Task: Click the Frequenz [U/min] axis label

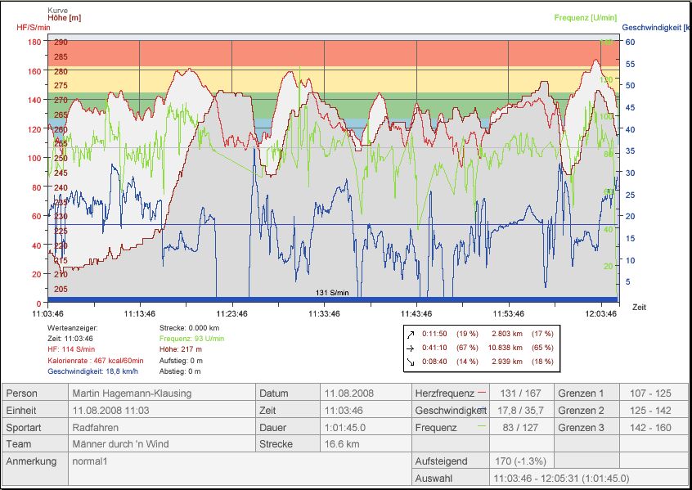Action: [583, 17]
